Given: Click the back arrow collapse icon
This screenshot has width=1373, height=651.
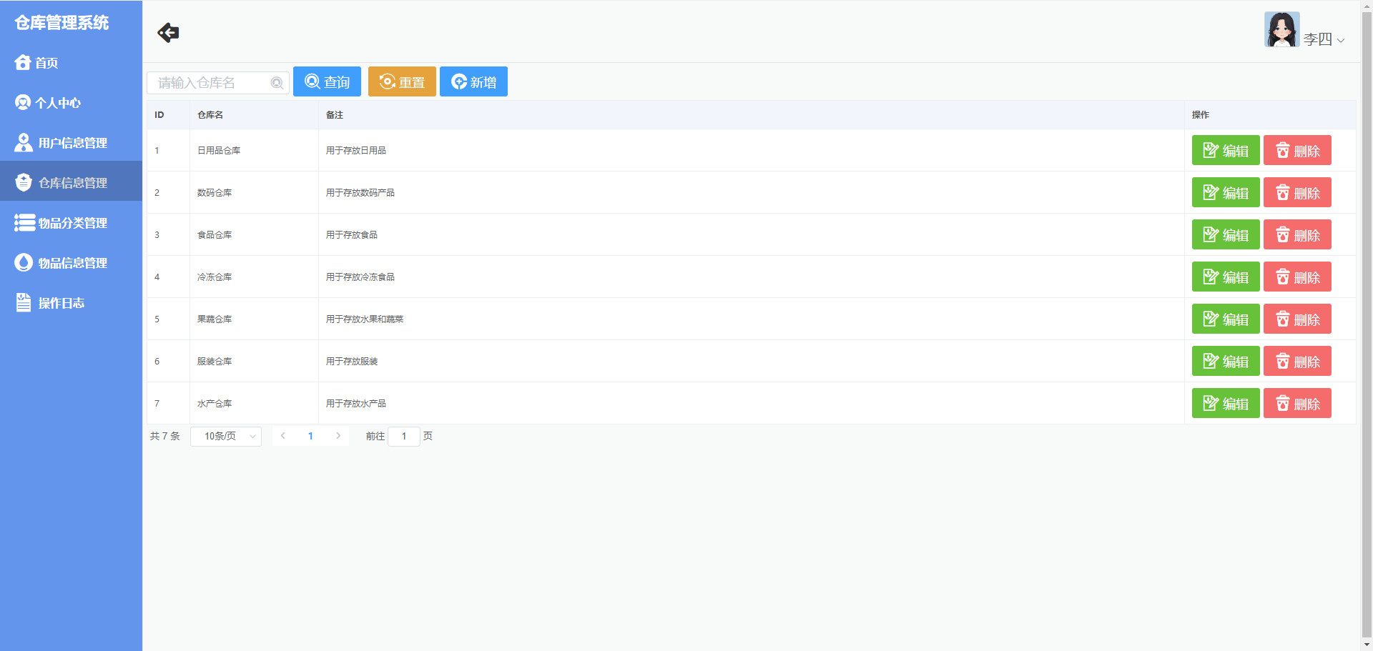Looking at the screenshot, I should 168,33.
